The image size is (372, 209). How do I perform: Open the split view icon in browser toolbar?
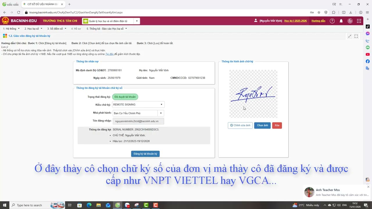[x=344, y=12]
